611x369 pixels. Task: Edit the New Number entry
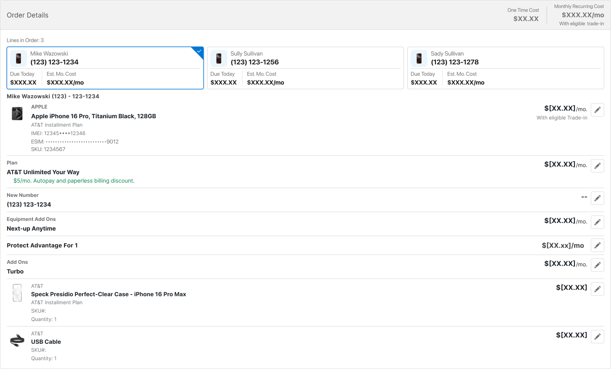598,198
